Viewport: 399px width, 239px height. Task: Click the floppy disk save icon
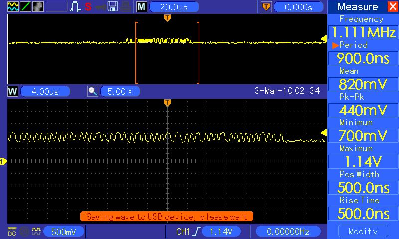pos(113,7)
